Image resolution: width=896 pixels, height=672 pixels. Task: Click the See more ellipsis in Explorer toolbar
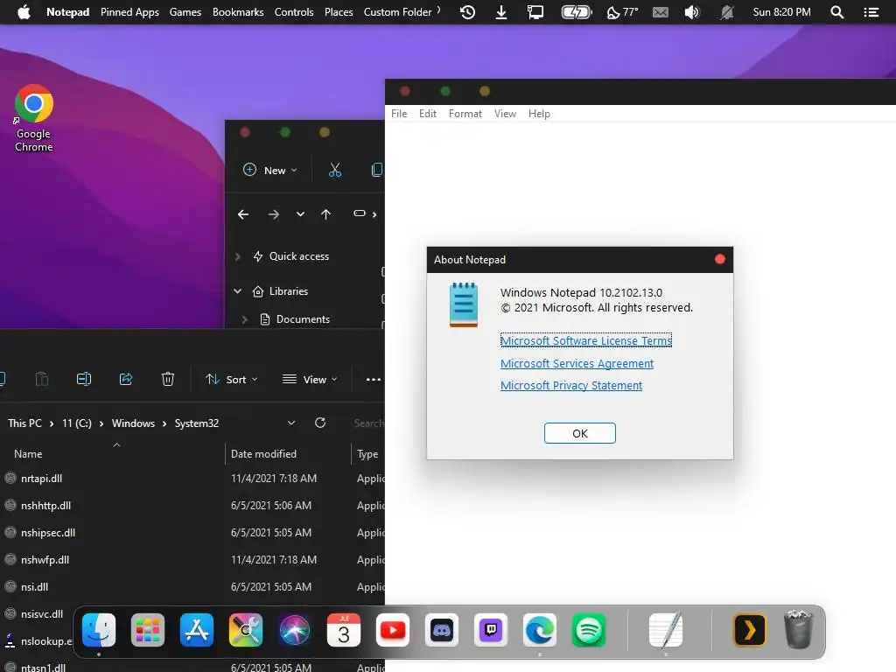pos(373,379)
